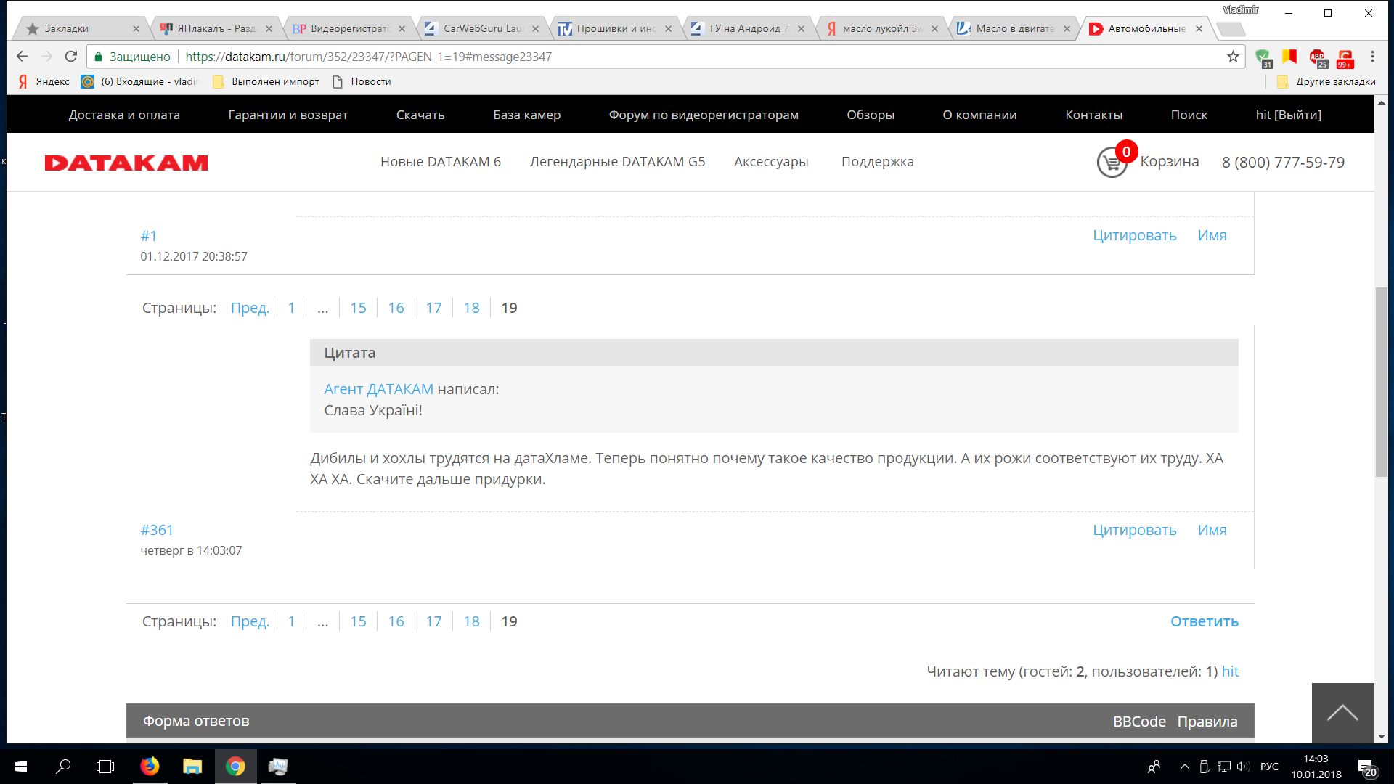Click the DATAKAM logo

(126, 163)
